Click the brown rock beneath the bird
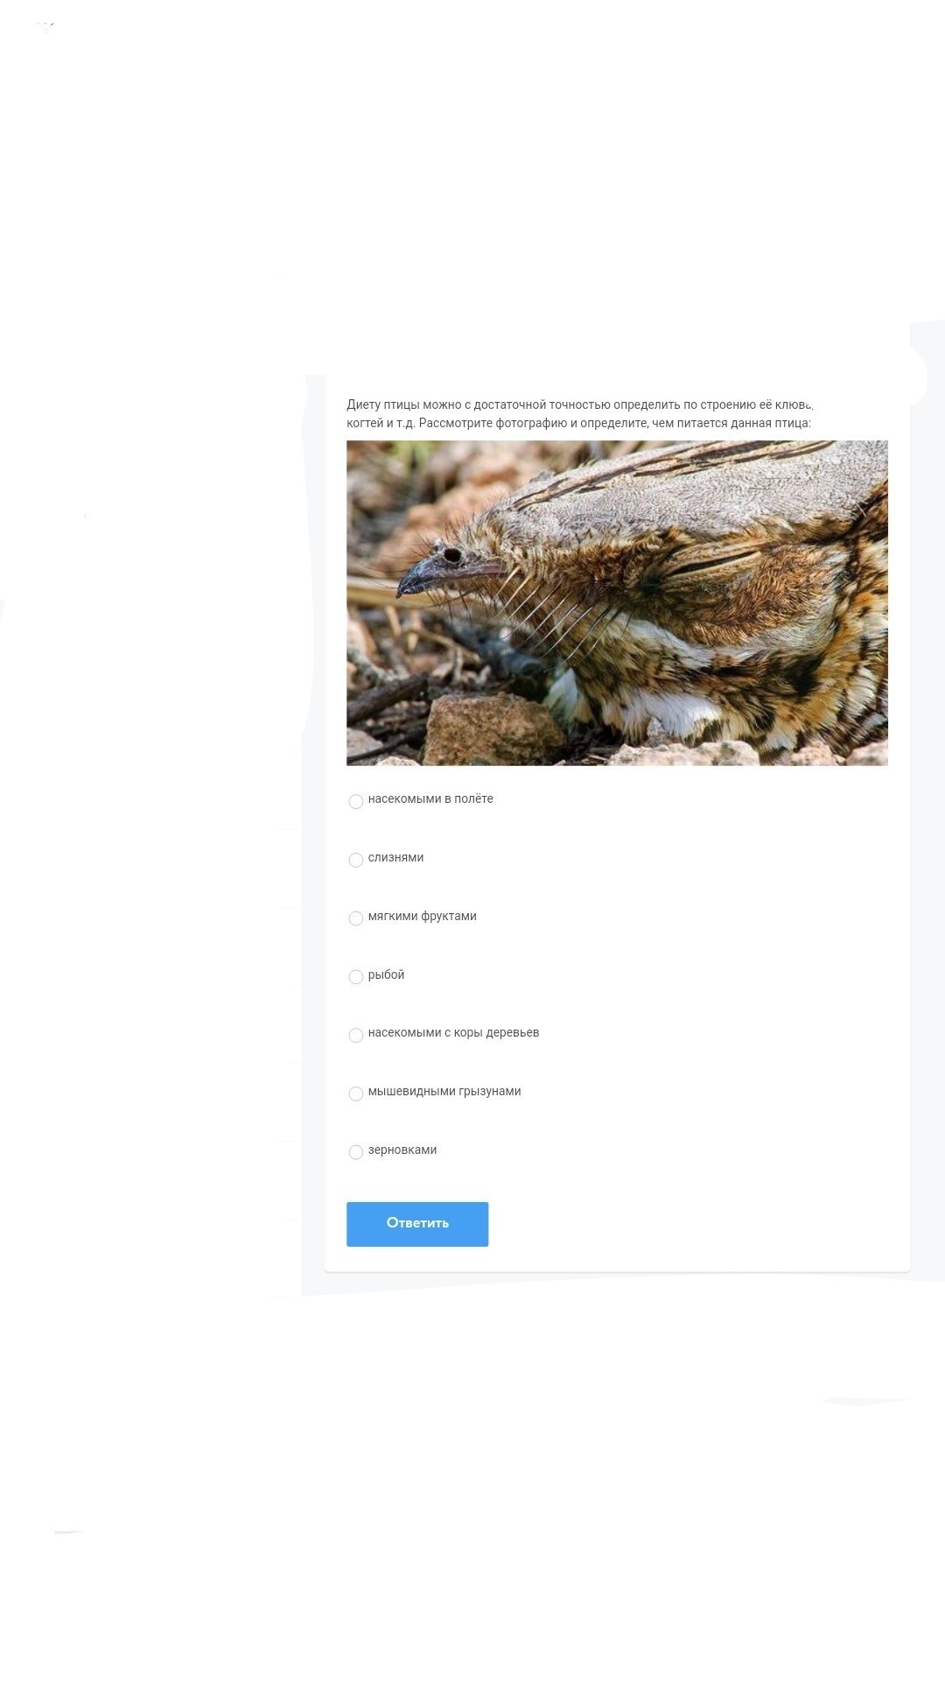The image size is (945, 1681). pyautogui.click(x=494, y=727)
